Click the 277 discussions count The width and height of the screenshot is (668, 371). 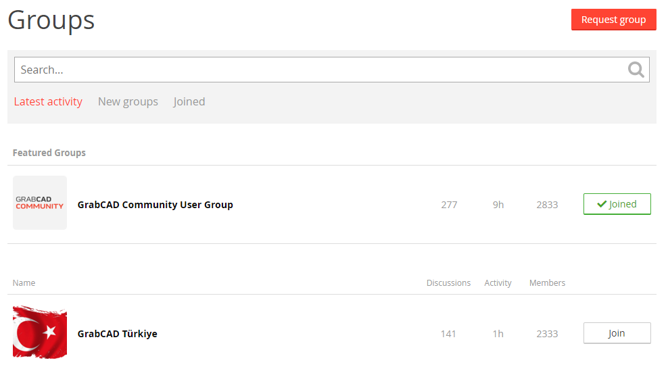[x=449, y=205]
